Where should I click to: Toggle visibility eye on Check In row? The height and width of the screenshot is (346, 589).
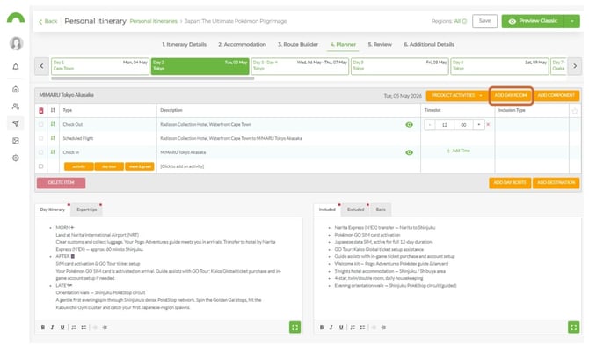409,152
